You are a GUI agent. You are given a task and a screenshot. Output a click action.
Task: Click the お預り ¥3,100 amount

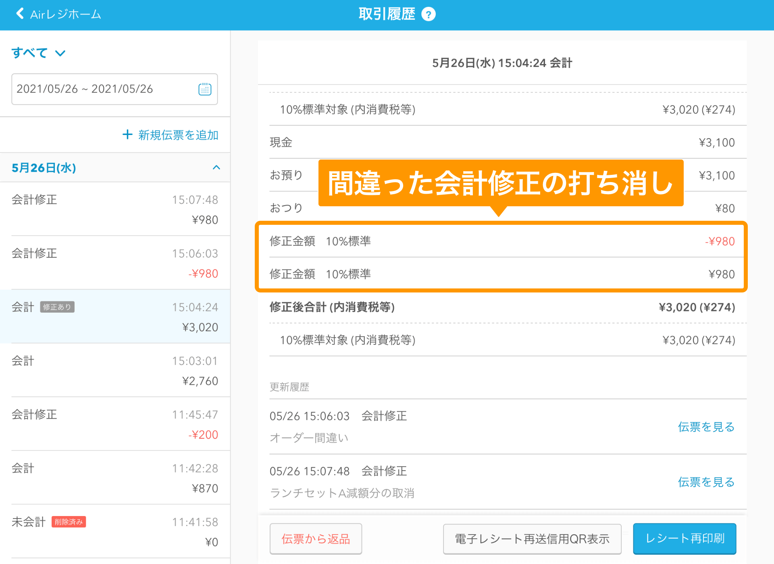[716, 175]
